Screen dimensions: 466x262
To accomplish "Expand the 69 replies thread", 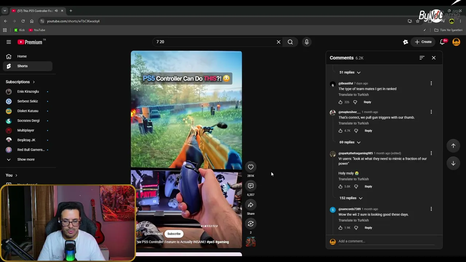I will click(350, 142).
